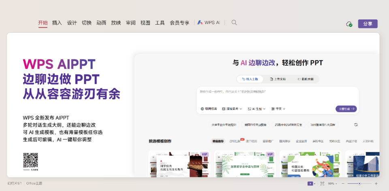Expand the 深度思考 dropdown arrow

241,109
